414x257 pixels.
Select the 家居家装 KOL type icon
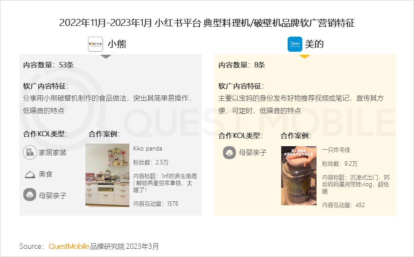point(30,152)
